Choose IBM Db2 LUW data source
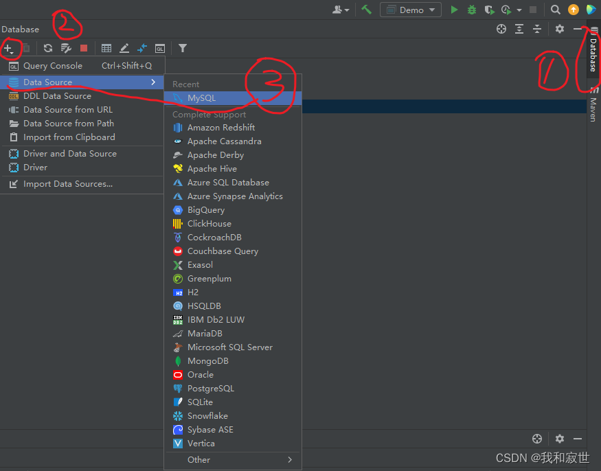This screenshot has width=601, height=471. coord(233,320)
